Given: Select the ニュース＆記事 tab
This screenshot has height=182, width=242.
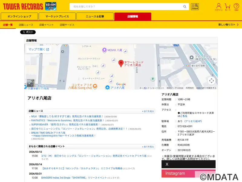Looking at the screenshot, I should click(x=95, y=16).
